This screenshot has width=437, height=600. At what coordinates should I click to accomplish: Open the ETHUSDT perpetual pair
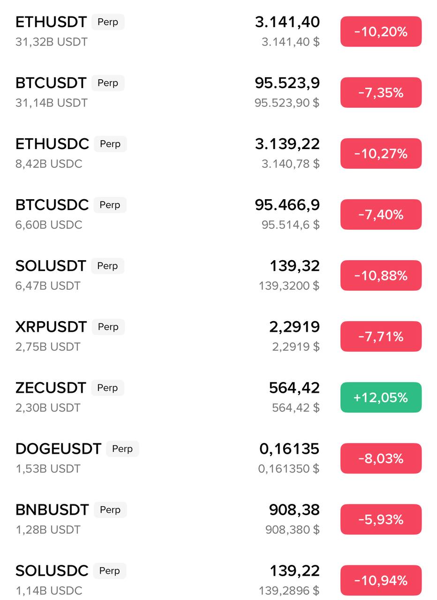point(51,22)
